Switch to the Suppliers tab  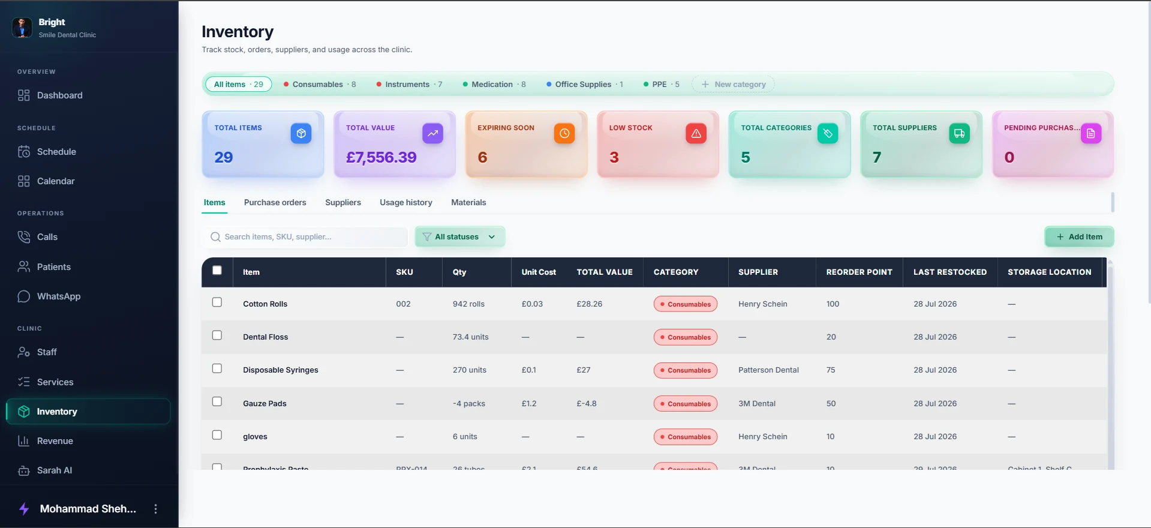[343, 203]
